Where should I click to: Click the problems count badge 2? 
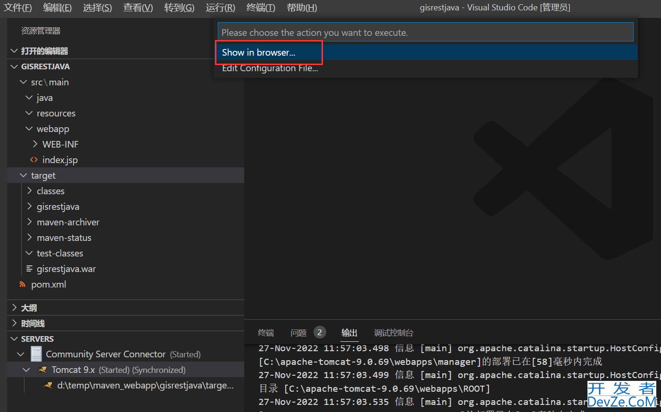click(320, 332)
